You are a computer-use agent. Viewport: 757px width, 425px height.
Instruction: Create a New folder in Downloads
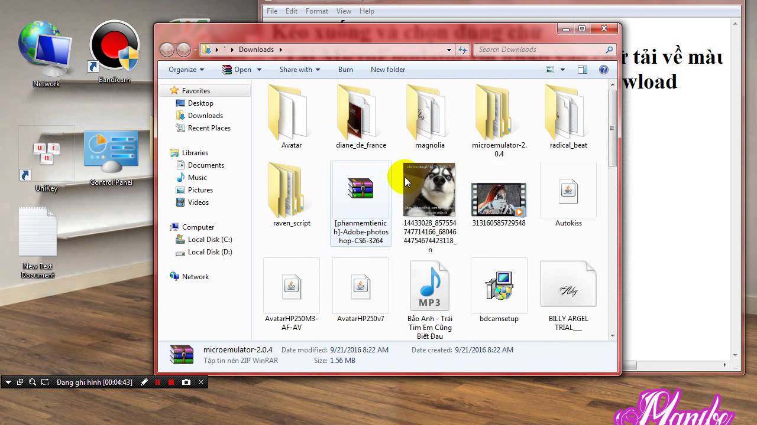[x=388, y=70]
